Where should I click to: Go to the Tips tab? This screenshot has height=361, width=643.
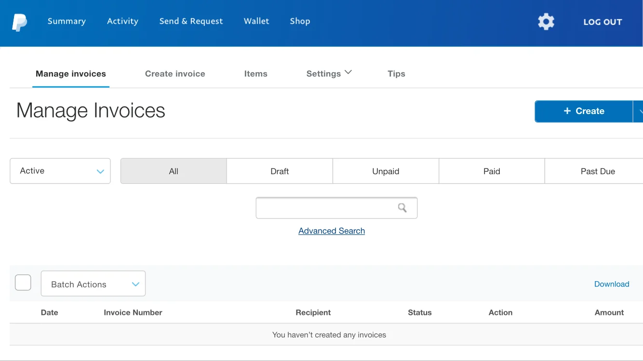(396, 74)
